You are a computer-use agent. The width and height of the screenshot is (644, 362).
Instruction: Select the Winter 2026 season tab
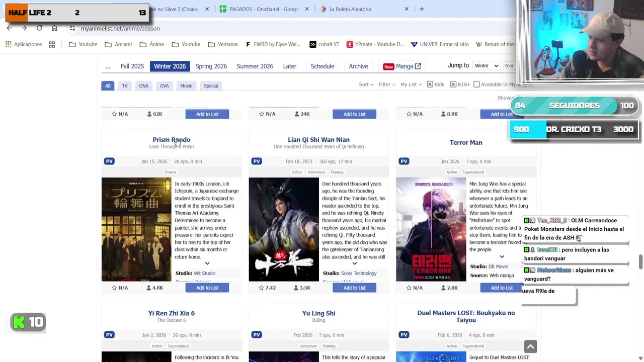coord(170,66)
